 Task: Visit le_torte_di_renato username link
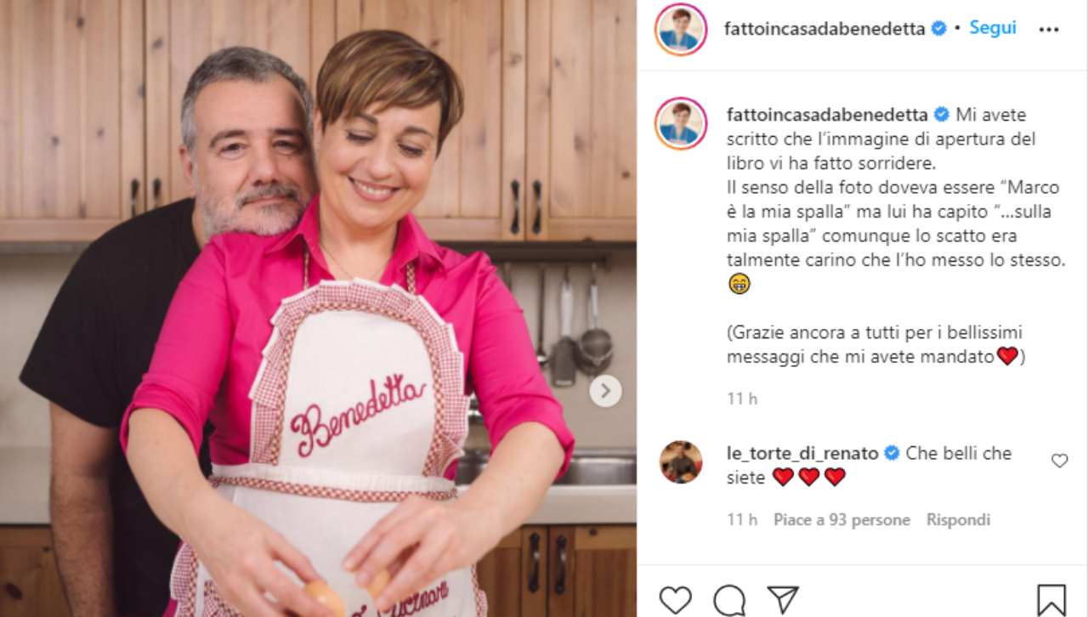click(x=802, y=454)
